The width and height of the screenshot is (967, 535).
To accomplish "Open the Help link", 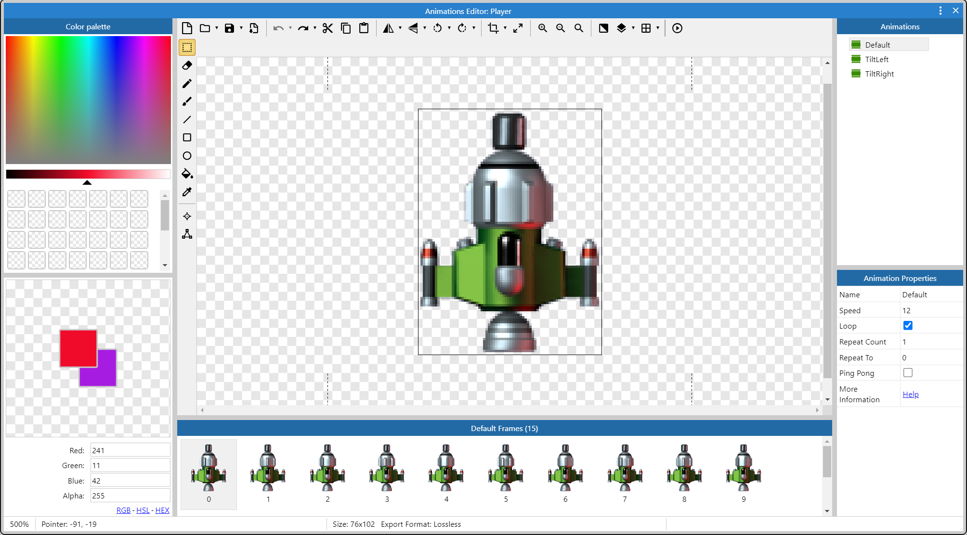I will click(x=910, y=394).
